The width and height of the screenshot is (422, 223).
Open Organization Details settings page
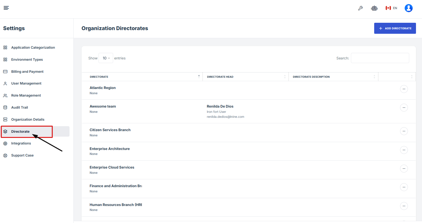coord(28,119)
